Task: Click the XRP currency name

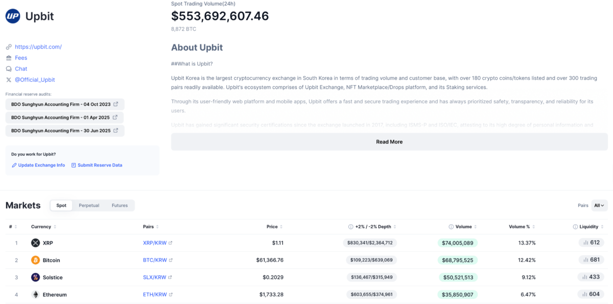Action: (x=48, y=243)
